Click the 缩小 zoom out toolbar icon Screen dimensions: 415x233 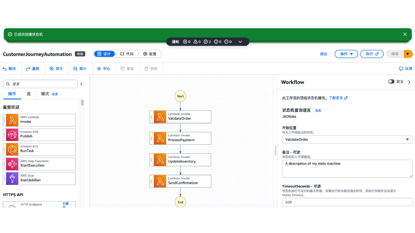coord(80,69)
